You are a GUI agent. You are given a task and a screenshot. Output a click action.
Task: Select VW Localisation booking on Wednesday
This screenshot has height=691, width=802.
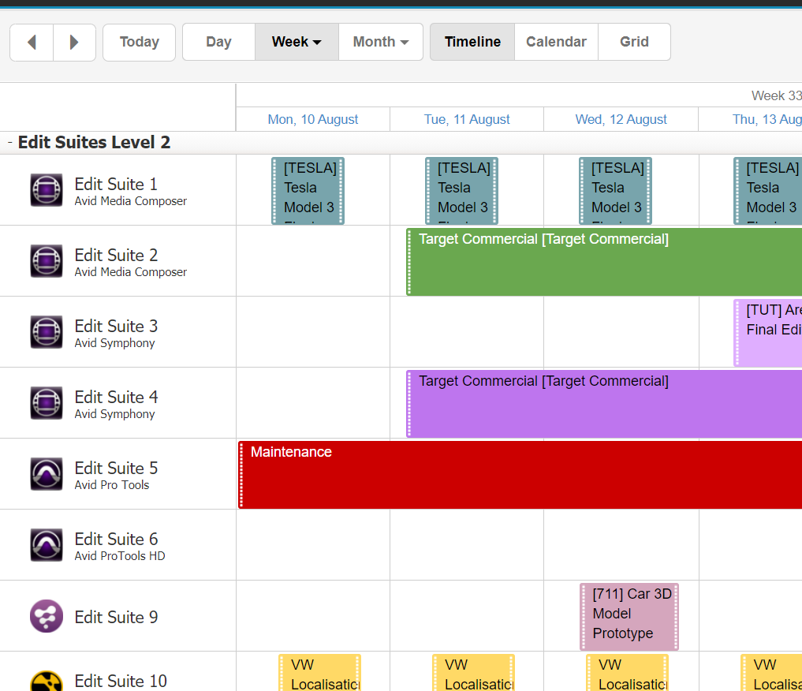[627, 673]
